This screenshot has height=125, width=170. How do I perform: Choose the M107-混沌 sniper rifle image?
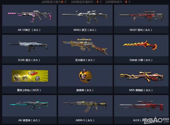click(x=141, y=16)
